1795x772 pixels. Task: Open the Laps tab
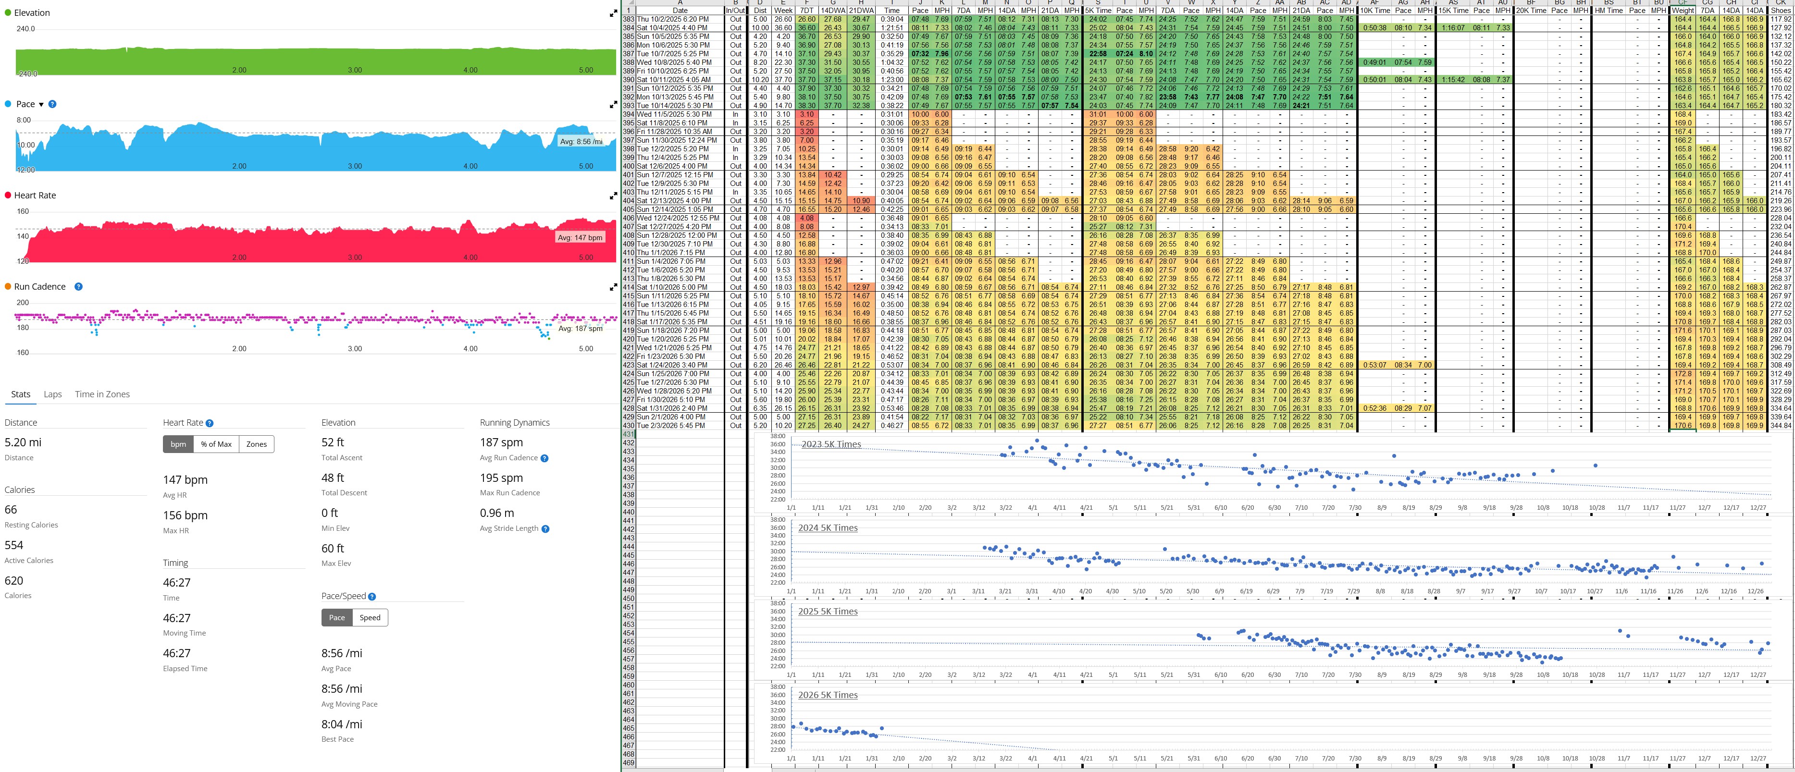pyautogui.click(x=53, y=394)
